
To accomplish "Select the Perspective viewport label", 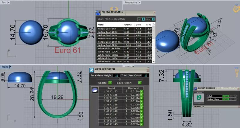I will [131, 2].
